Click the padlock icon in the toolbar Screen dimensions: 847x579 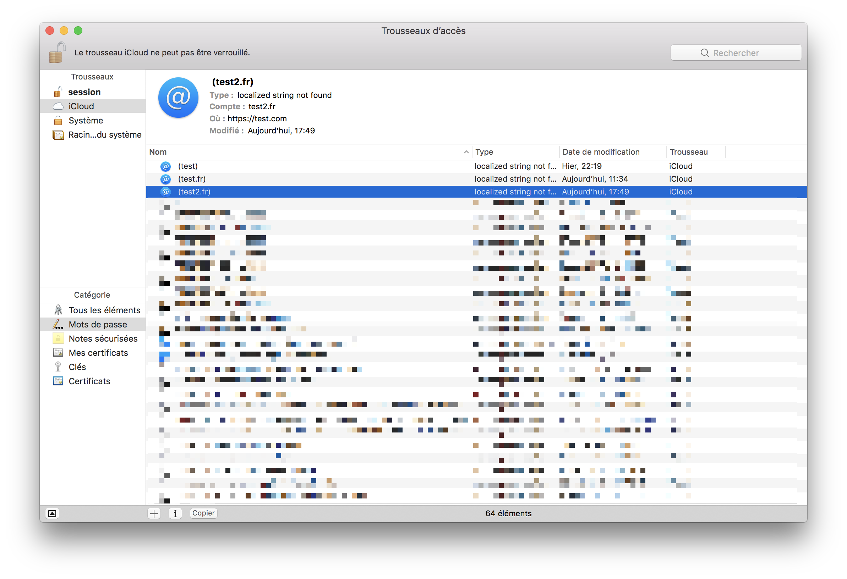57,53
